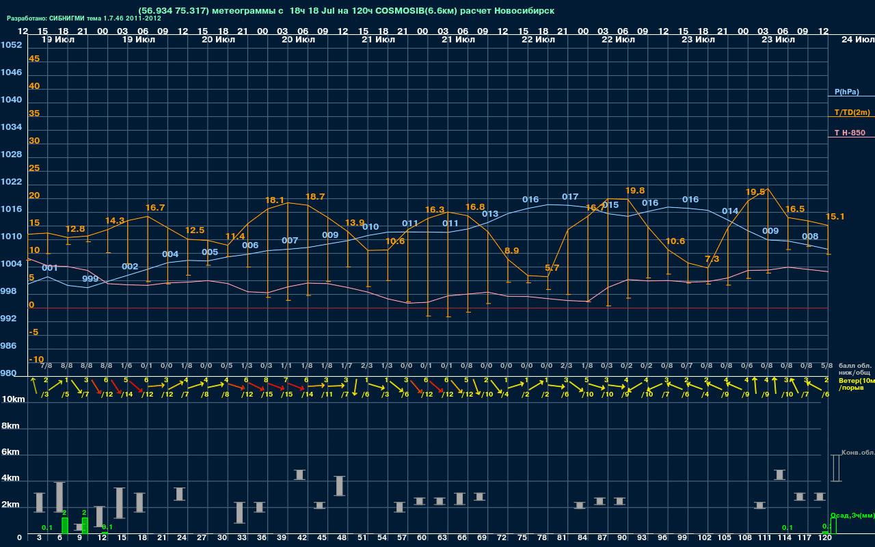Click the 18.7 temperature value
This screenshot has width=875, height=547.
pos(315,197)
